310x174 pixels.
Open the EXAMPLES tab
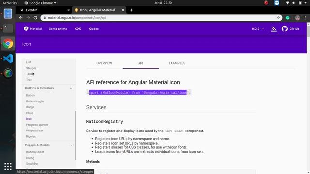click(x=177, y=63)
